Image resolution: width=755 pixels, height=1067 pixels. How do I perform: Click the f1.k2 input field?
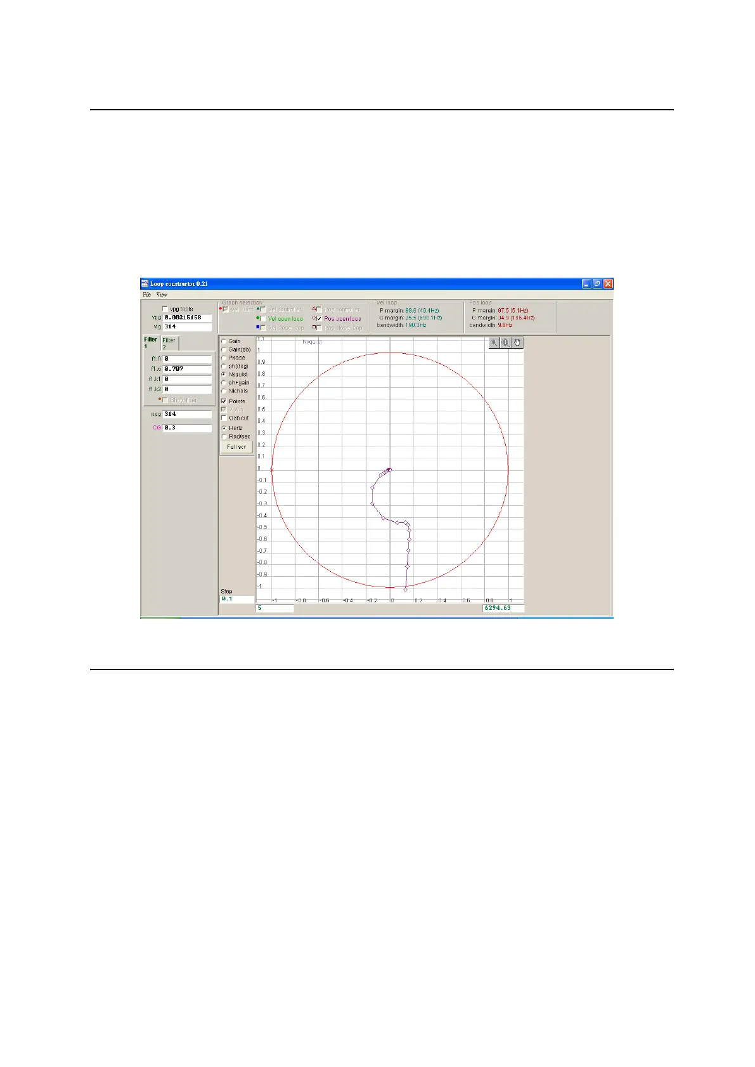pos(187,389)
